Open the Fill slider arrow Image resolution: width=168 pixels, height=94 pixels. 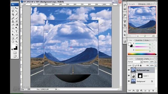[x=155, y=65]
